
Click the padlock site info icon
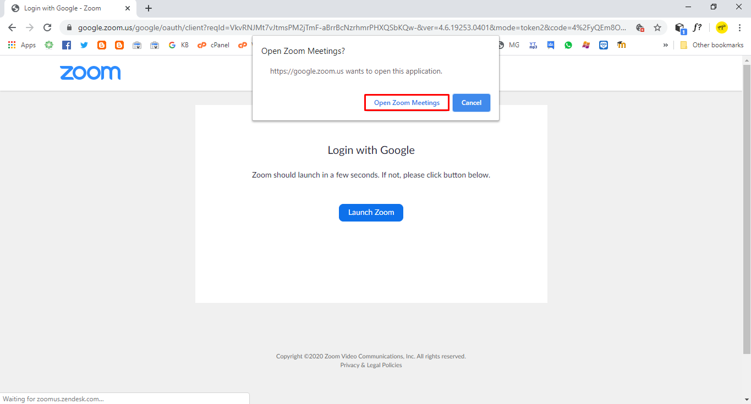click(69, 27)
